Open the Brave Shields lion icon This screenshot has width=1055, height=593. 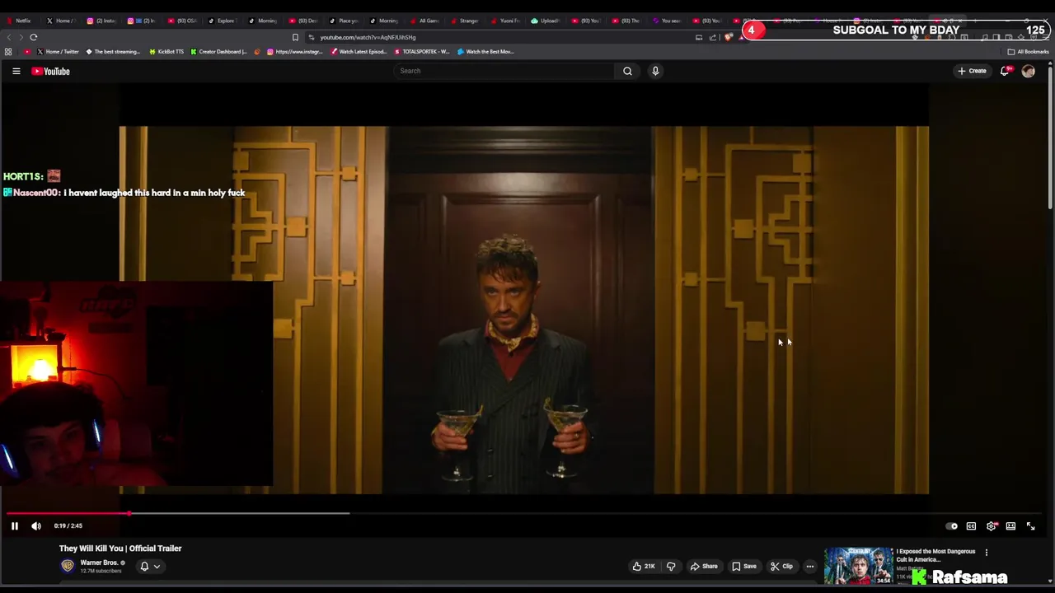pyautogui.click(x=729, y=37)
